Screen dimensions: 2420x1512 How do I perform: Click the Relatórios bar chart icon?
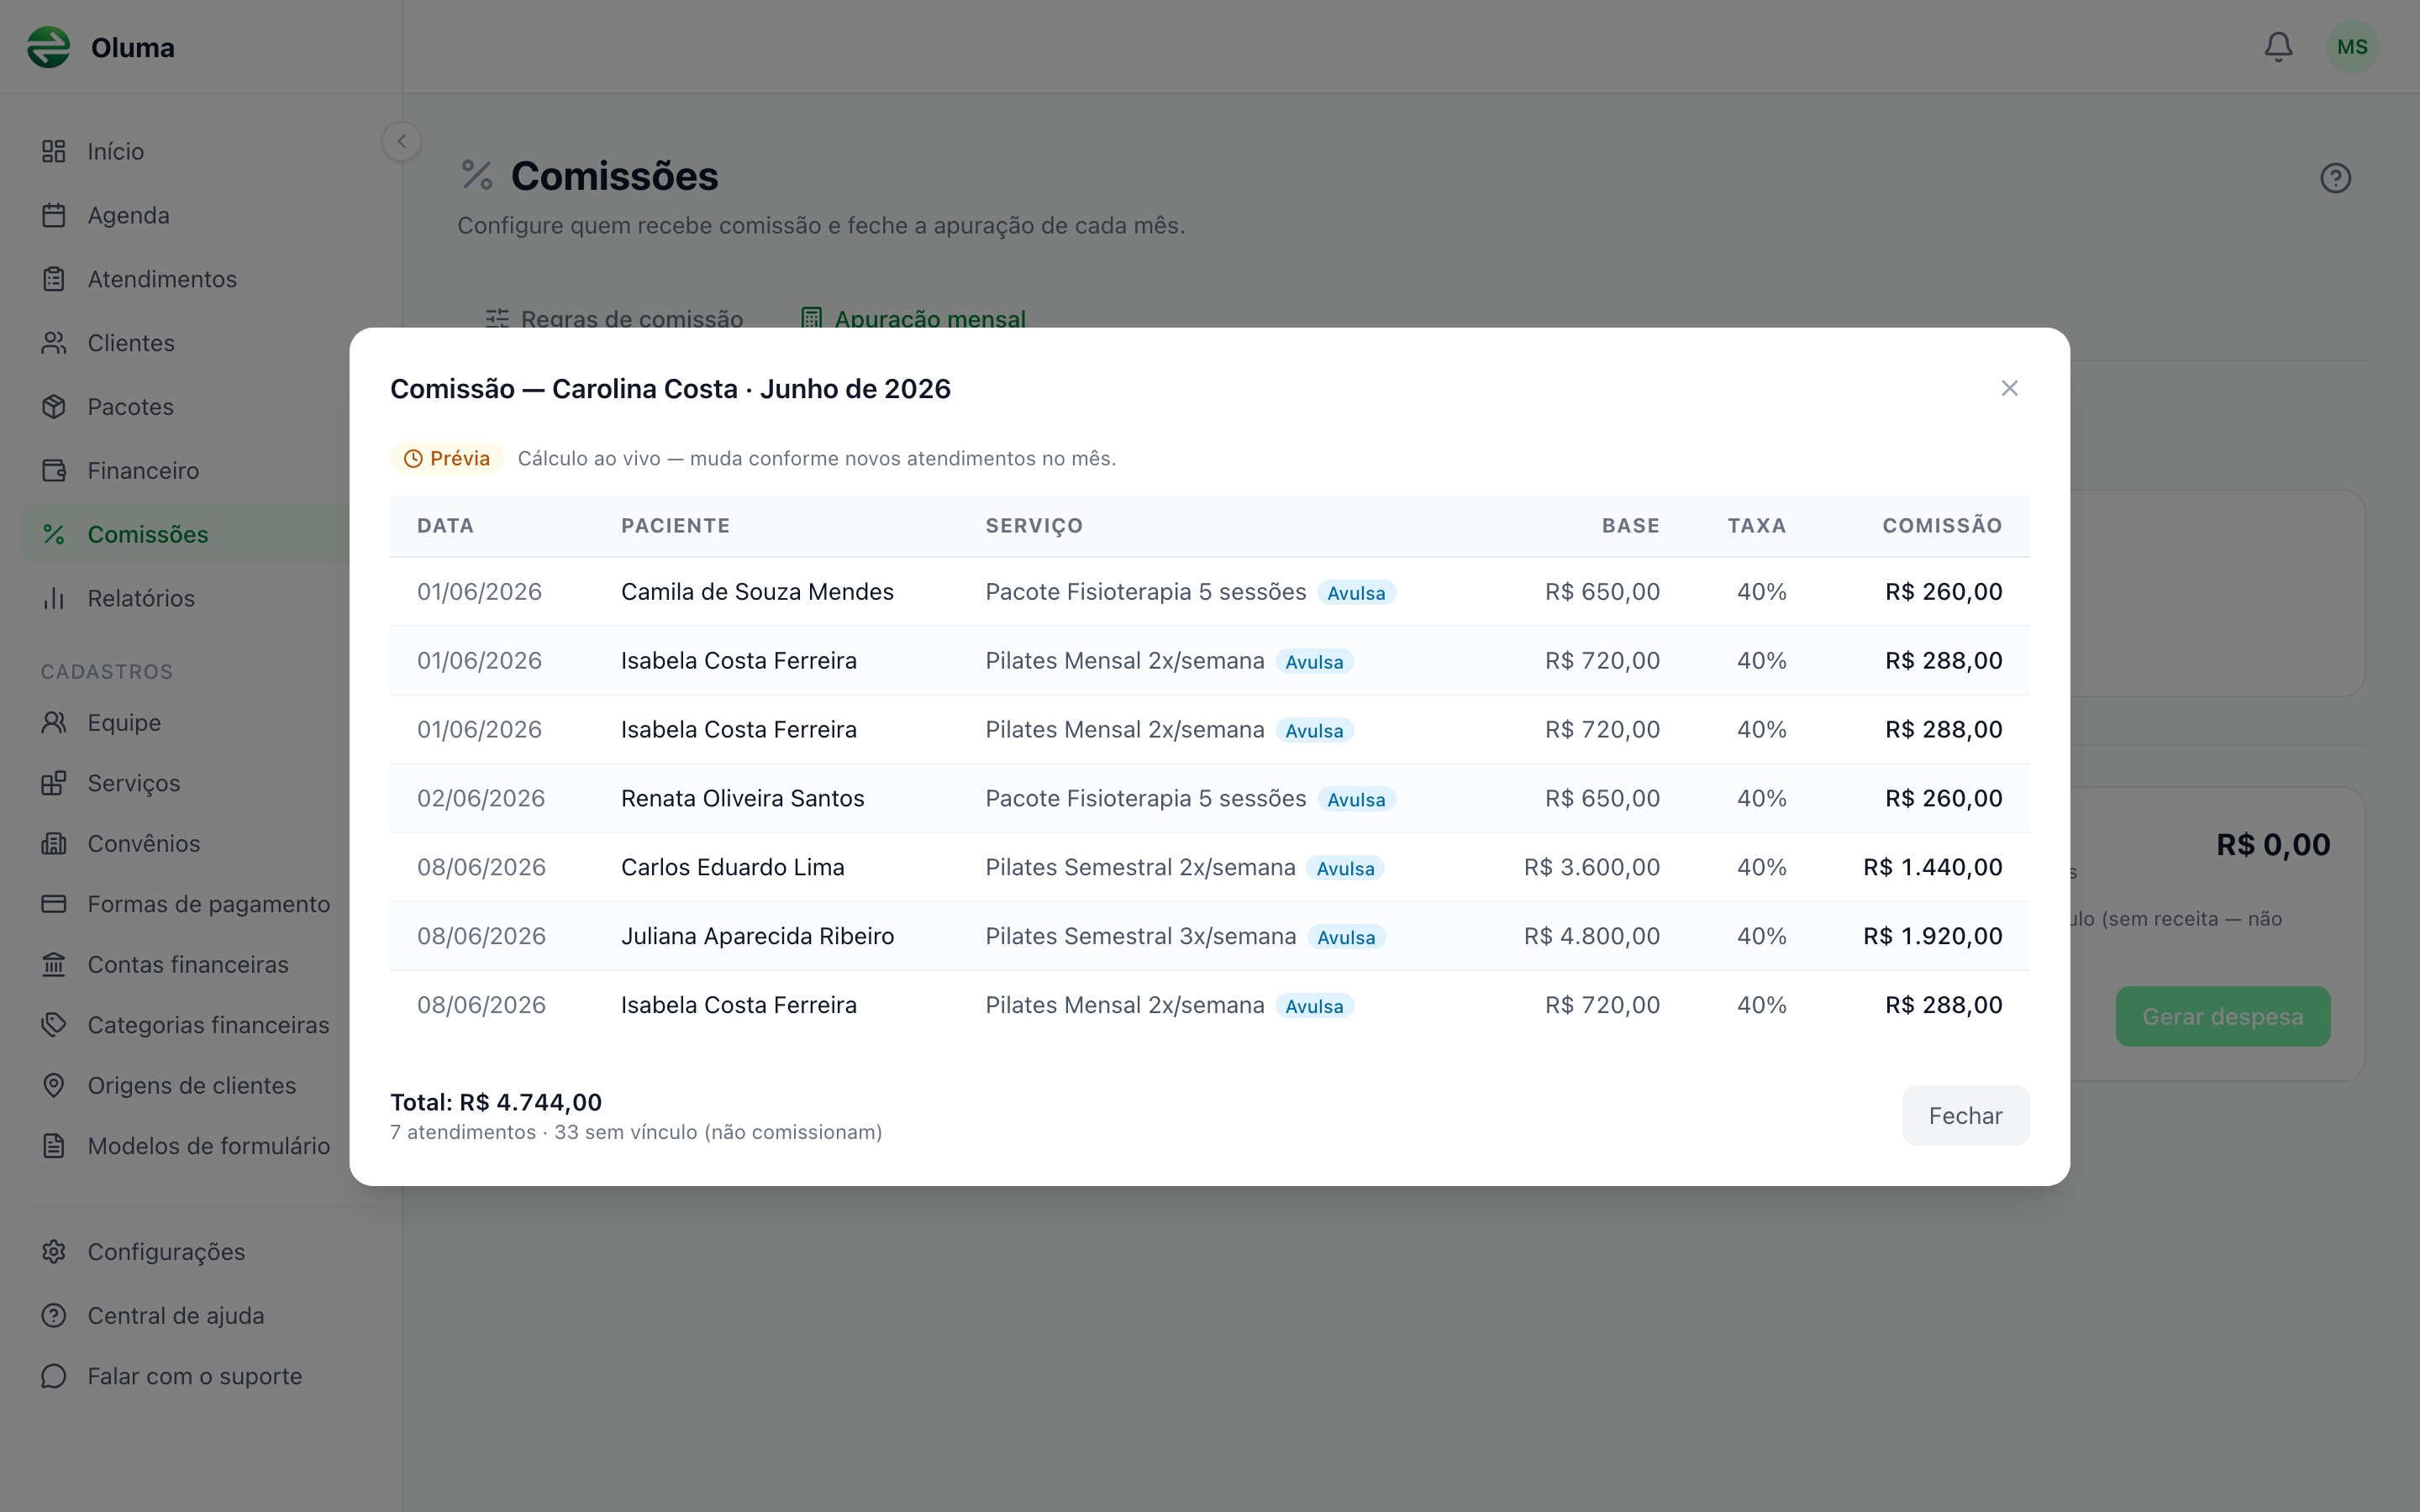[x=54, y=599]
